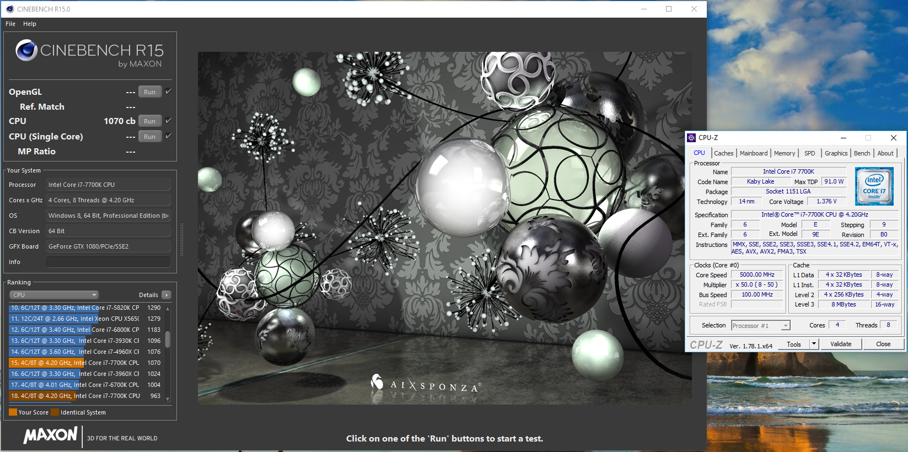Image resolution: width=908 pixels, height=452 pixels.
Task: Click the Details label in Ranking
Action: pyautogui.click(x=148, y=295)
